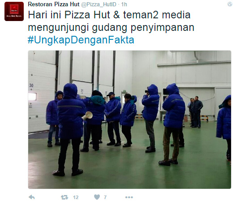236x204 pixels.
Task: Click the two men in dark jackets
Action: [195, 112]
